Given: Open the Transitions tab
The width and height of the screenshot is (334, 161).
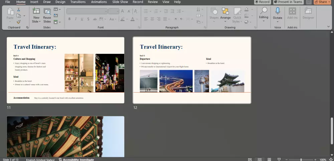Looking at the screenshot, I should point(78,2).
